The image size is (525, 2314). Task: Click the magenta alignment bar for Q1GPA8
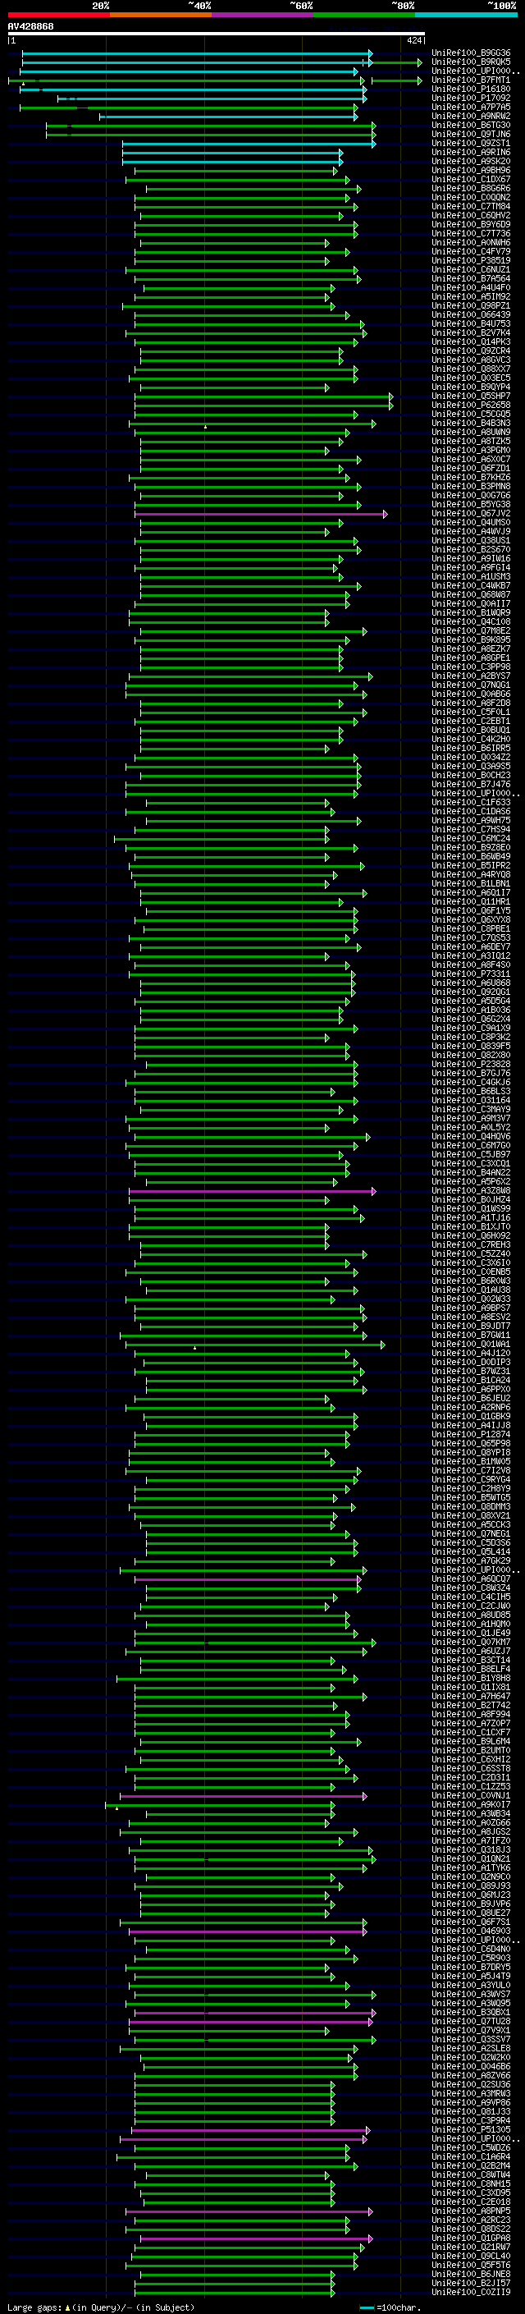pyautogui.click(x=256, y=2238)
